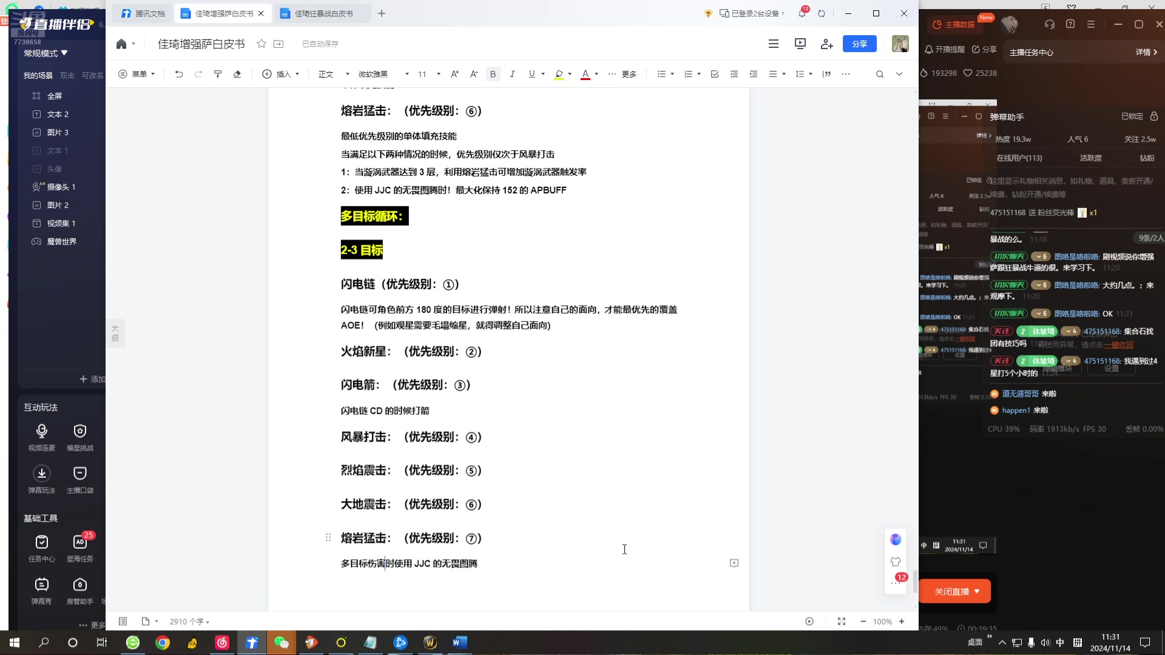
Task: Open 详情 of 主播任务中心
Action: click(x=1146, y=52)
